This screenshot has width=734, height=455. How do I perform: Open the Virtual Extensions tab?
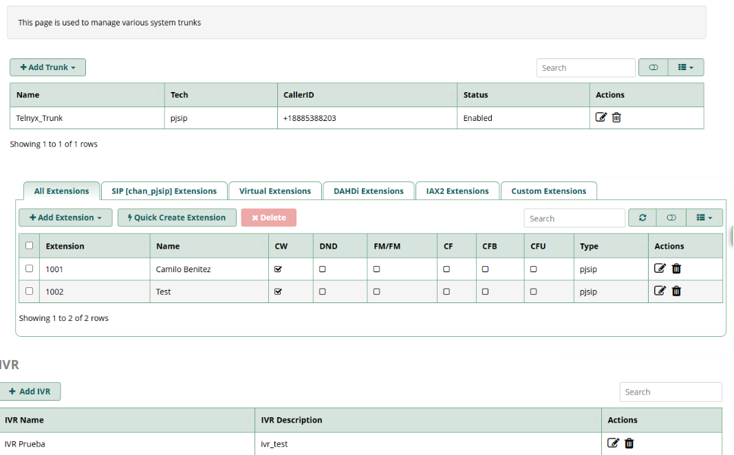(275, 191)
